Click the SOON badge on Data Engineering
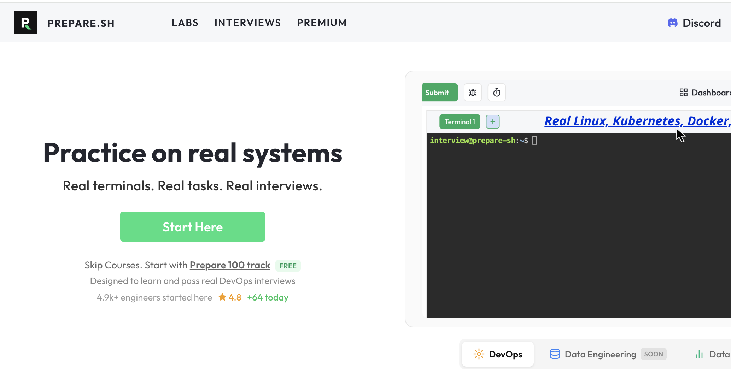The width and height of the screenshot is (731, 380). point(654,354)
